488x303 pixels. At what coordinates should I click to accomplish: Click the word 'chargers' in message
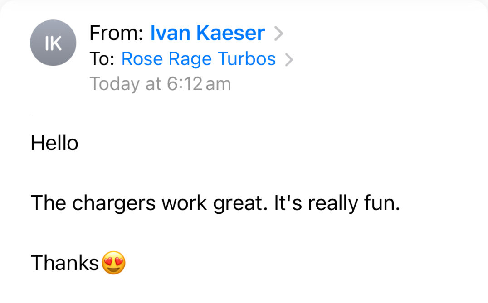[x=113, y=203]
